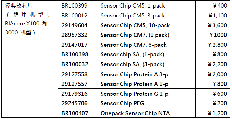Select Sensor Chip Protein A 3-p text
Image resolution: width=232 pixels, height=119 pixels.
coord(134,74)
